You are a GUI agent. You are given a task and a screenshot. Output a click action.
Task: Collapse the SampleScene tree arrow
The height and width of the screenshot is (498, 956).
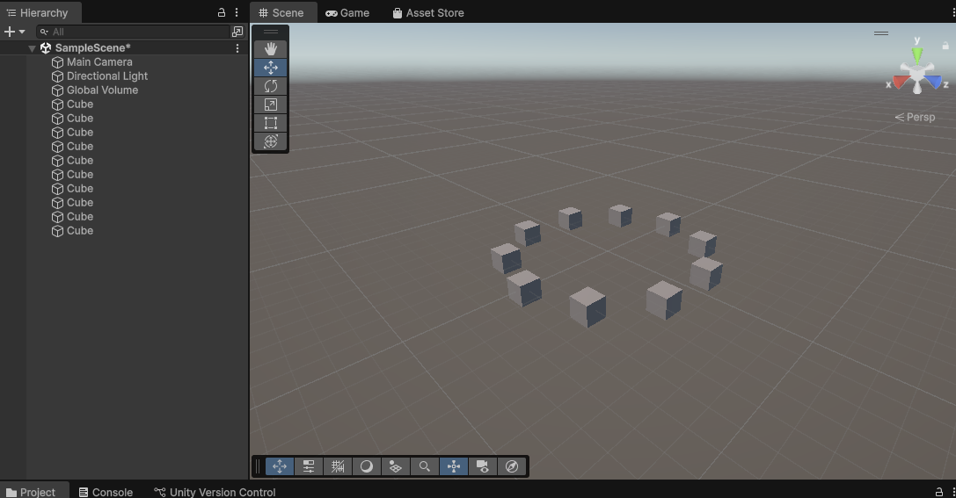32,48
